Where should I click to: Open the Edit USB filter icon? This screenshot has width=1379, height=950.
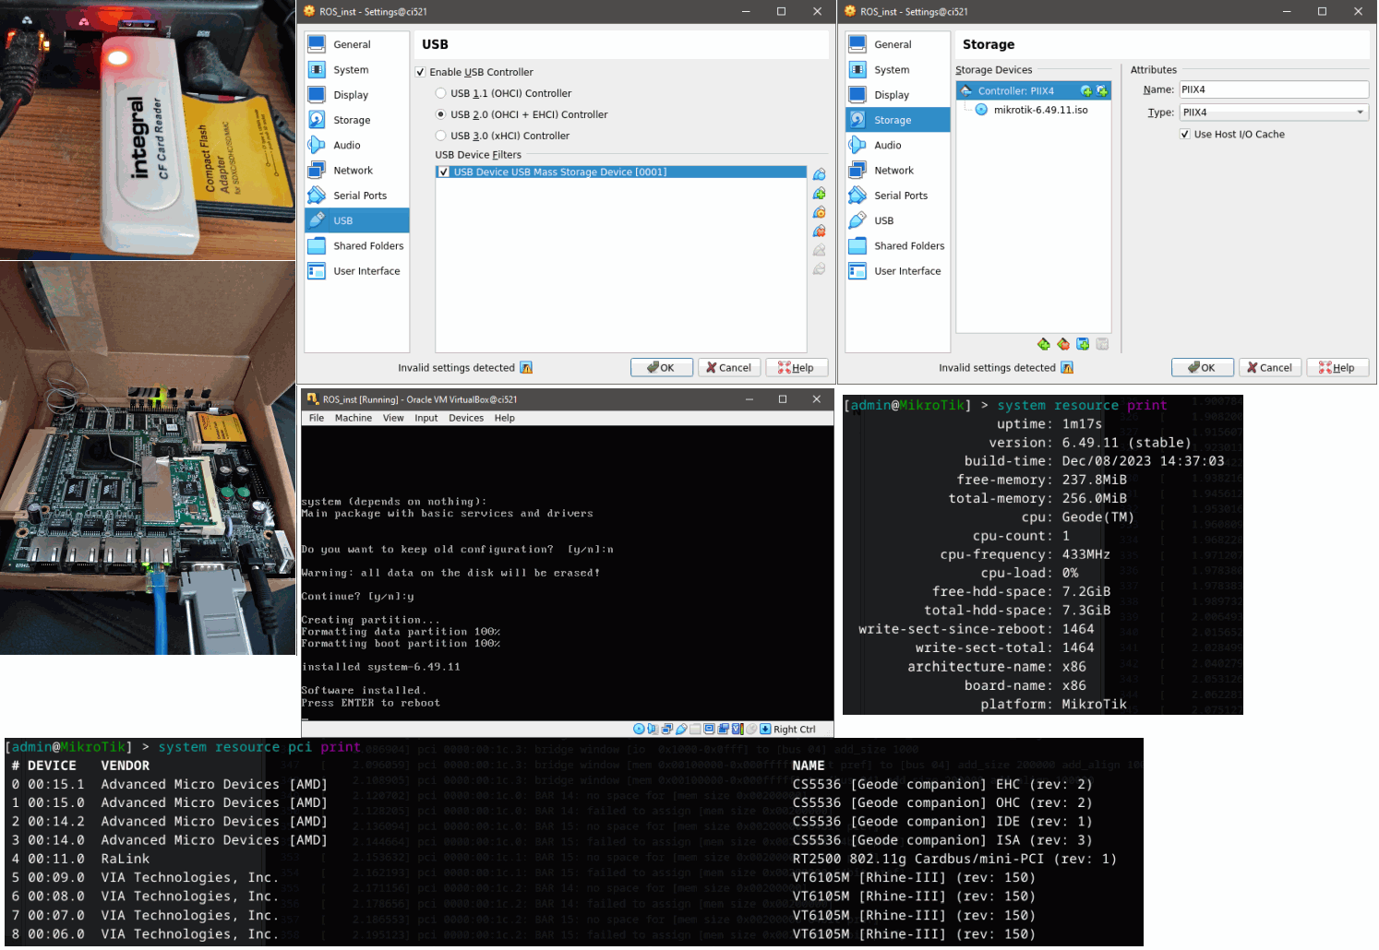(820, 212)
